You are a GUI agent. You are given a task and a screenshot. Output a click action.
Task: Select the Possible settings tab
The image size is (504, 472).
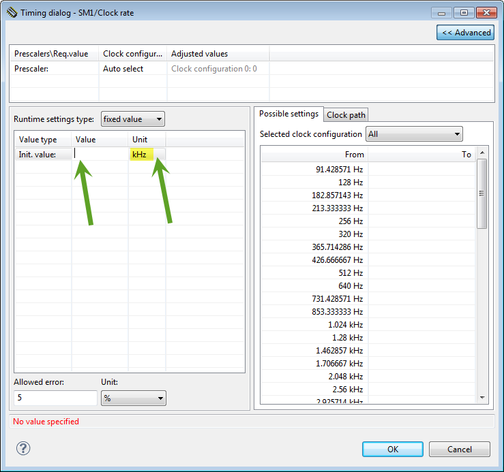coord(288,114)
